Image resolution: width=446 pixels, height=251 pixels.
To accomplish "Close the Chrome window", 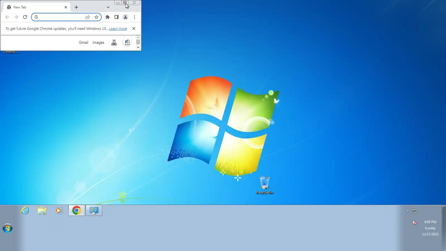I will (134, 3).
